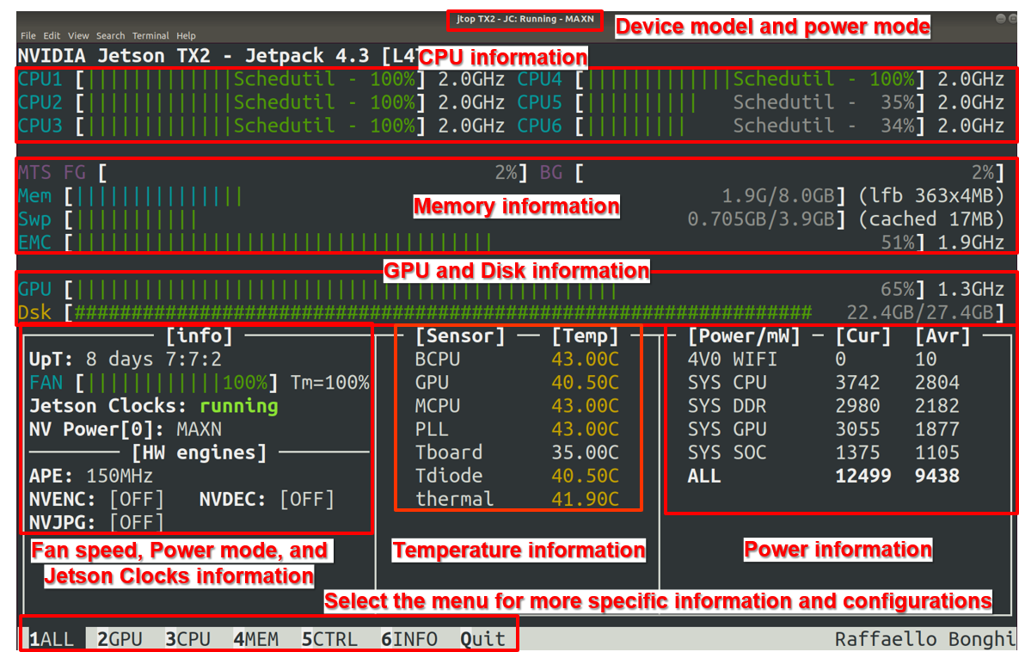Click the APE '150MHz' value
Image resolution: width=1019 pixels, height=652 pixels.
[x=120, y=476]
